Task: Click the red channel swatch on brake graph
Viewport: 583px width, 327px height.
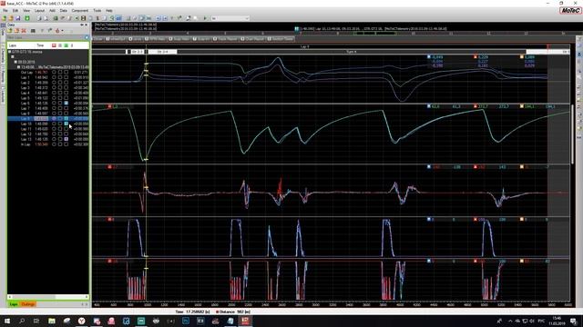Action: tap(109, 220)
